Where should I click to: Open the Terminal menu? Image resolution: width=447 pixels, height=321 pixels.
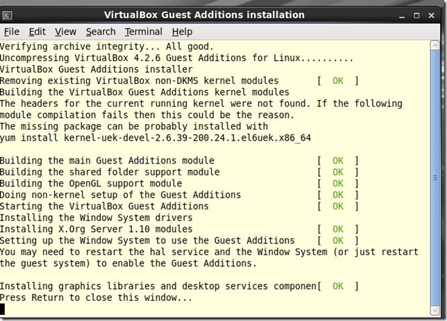coord(143,32)
